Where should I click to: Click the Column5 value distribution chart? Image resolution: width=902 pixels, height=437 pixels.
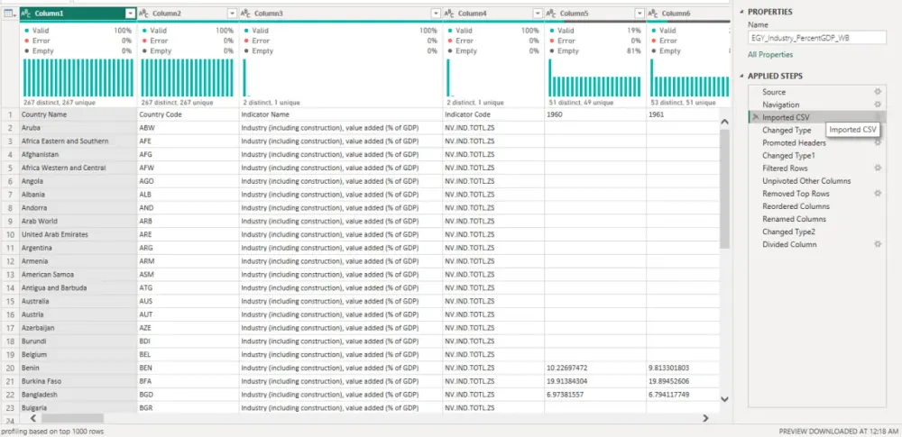594,77
